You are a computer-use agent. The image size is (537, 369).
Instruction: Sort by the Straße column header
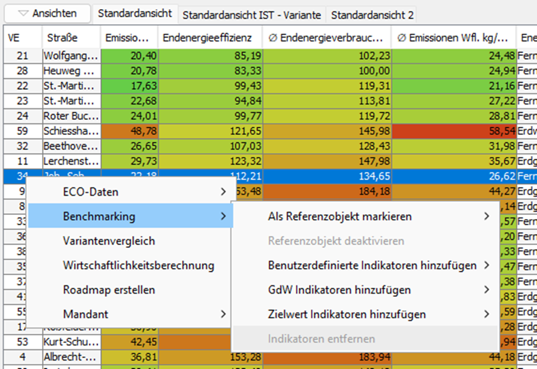[x=63, y=38]
